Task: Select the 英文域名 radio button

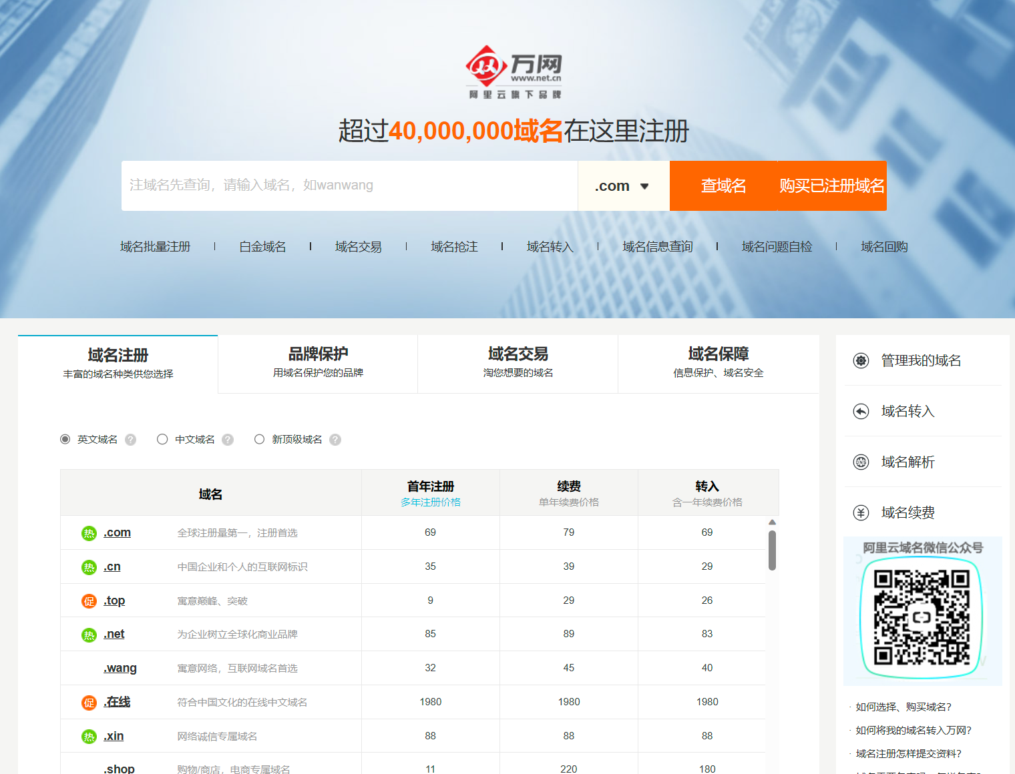Action: [x=65, y=439]
